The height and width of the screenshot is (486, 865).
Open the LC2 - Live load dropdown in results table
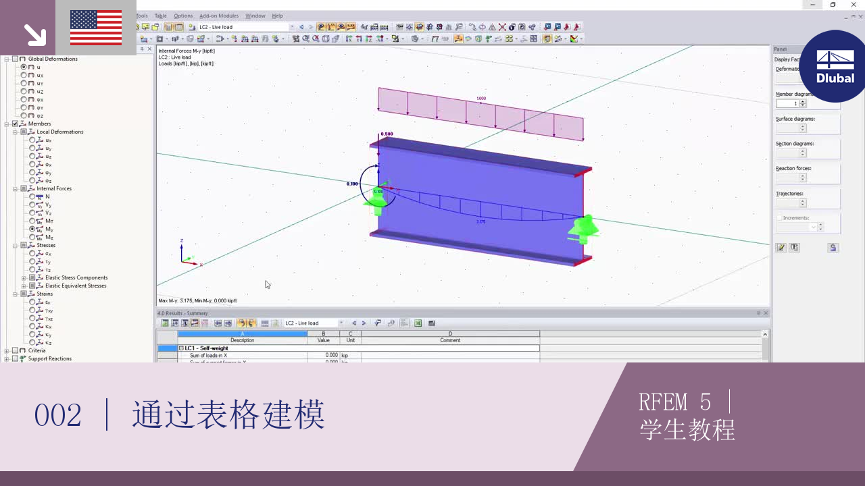(341, 323)
